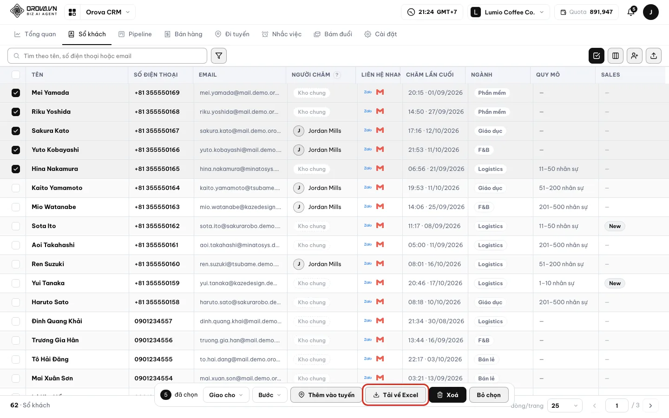Click help icon beside NGƯỜI CHĂM
669x418 pixels.
(x=337, y=75)
